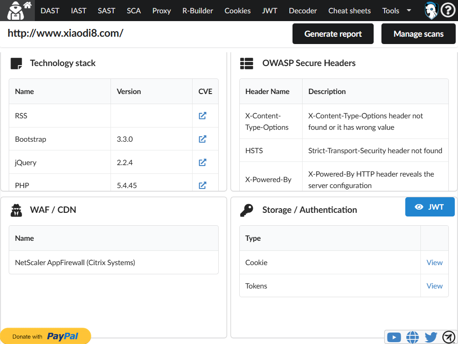The height and width of the screenshot is (344, 458).
Task: Open the Cheat sheets tab
Action: point(349,11)
